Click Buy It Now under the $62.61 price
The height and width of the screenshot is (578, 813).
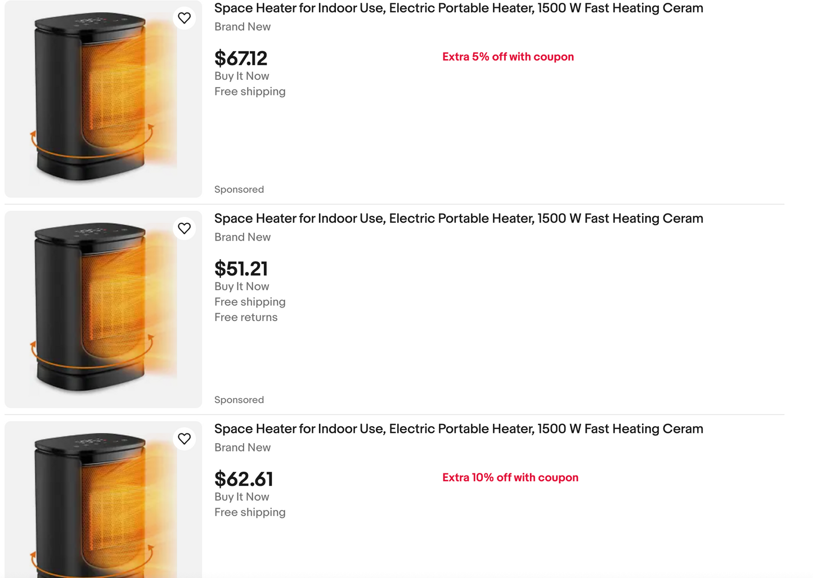pyautogui.click(x=242, y=497)
